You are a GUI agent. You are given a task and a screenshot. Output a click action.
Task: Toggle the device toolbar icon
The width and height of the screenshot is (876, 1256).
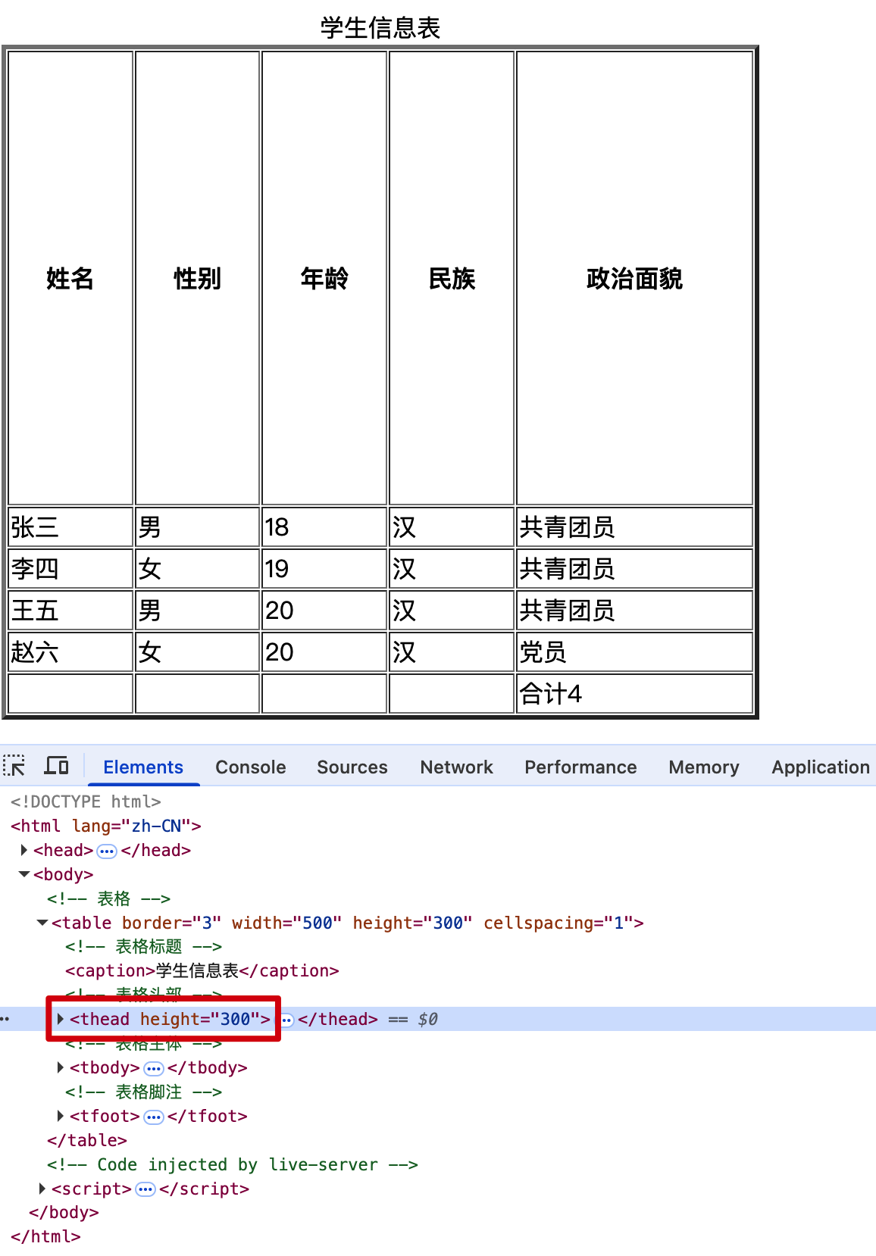[x=57, y=766]
